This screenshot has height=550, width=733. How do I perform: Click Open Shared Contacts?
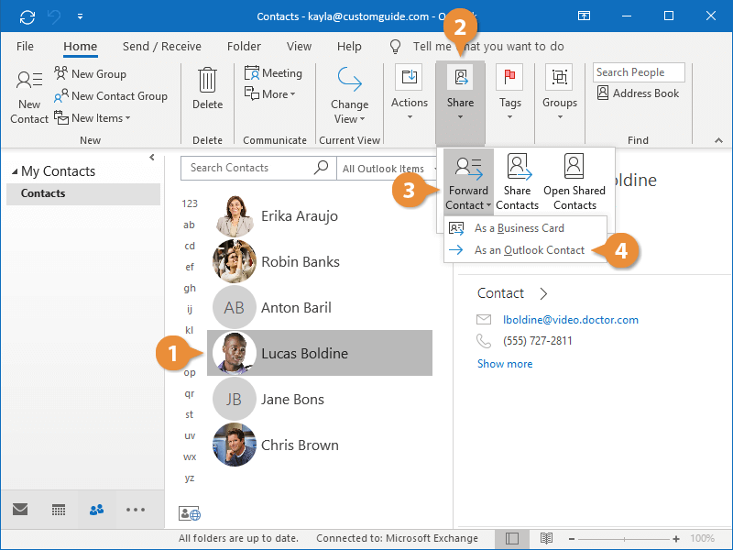(x=574, y=181)
